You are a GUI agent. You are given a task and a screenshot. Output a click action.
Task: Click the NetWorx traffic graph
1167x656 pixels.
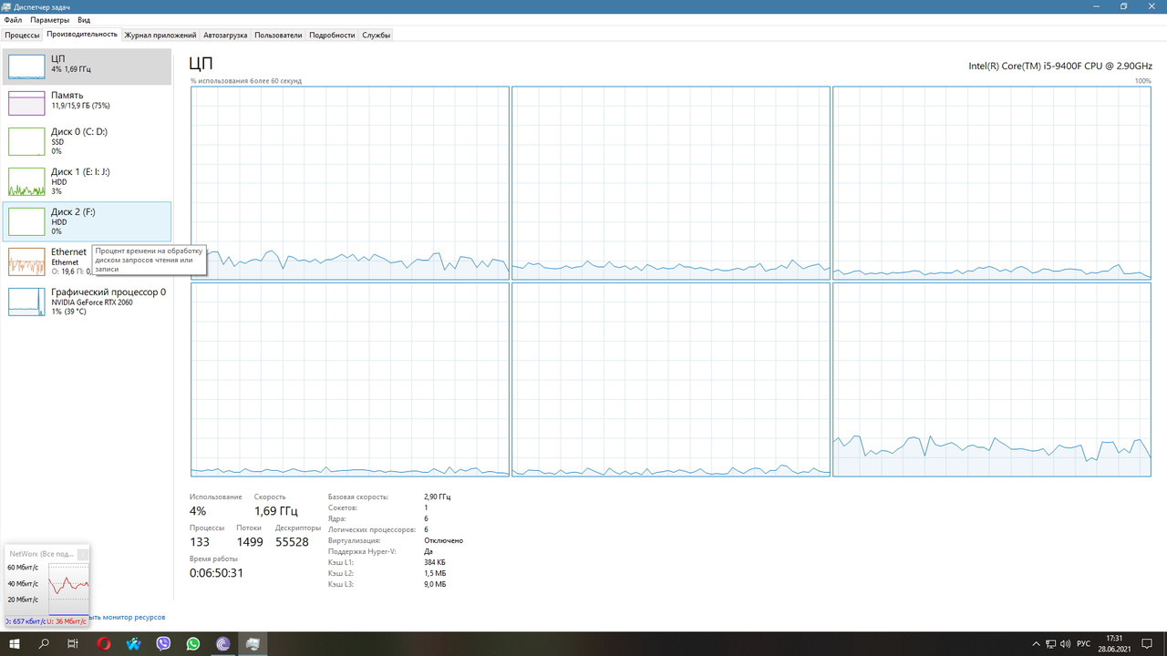pos(68,588)
